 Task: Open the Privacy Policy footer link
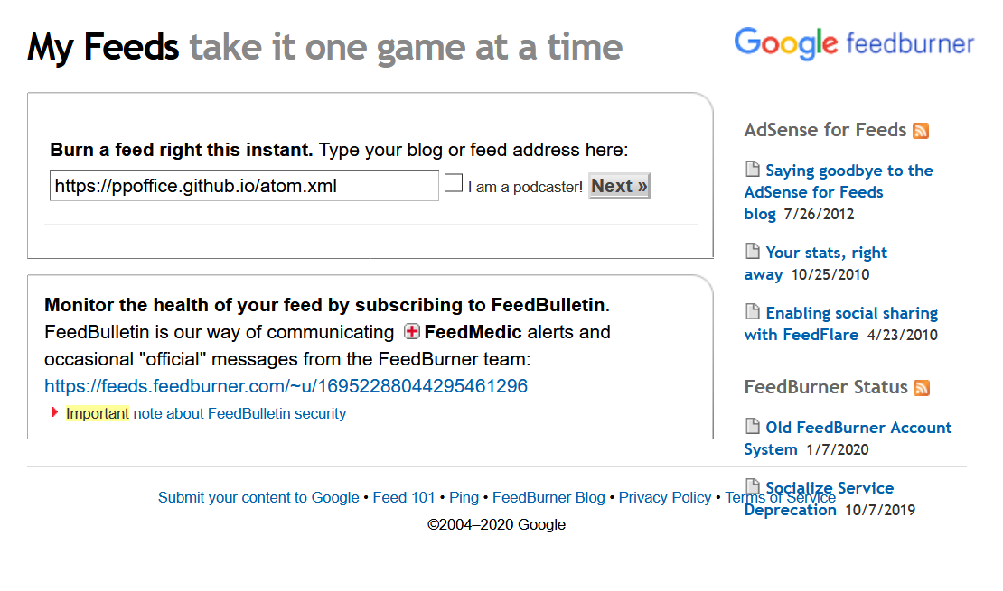pos(665,497)
